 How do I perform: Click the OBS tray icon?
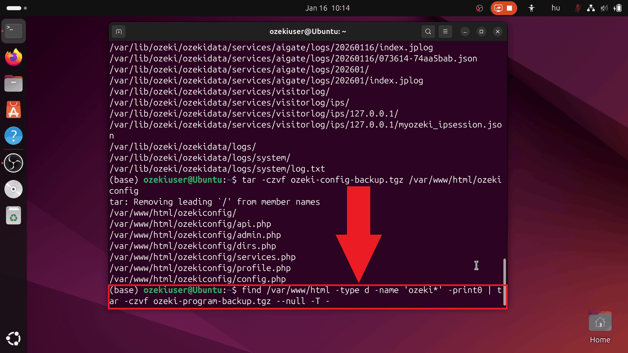[x=479, y=8]
